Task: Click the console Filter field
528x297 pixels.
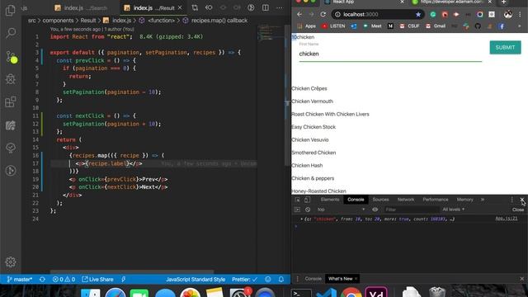Action: pos(412,210)
